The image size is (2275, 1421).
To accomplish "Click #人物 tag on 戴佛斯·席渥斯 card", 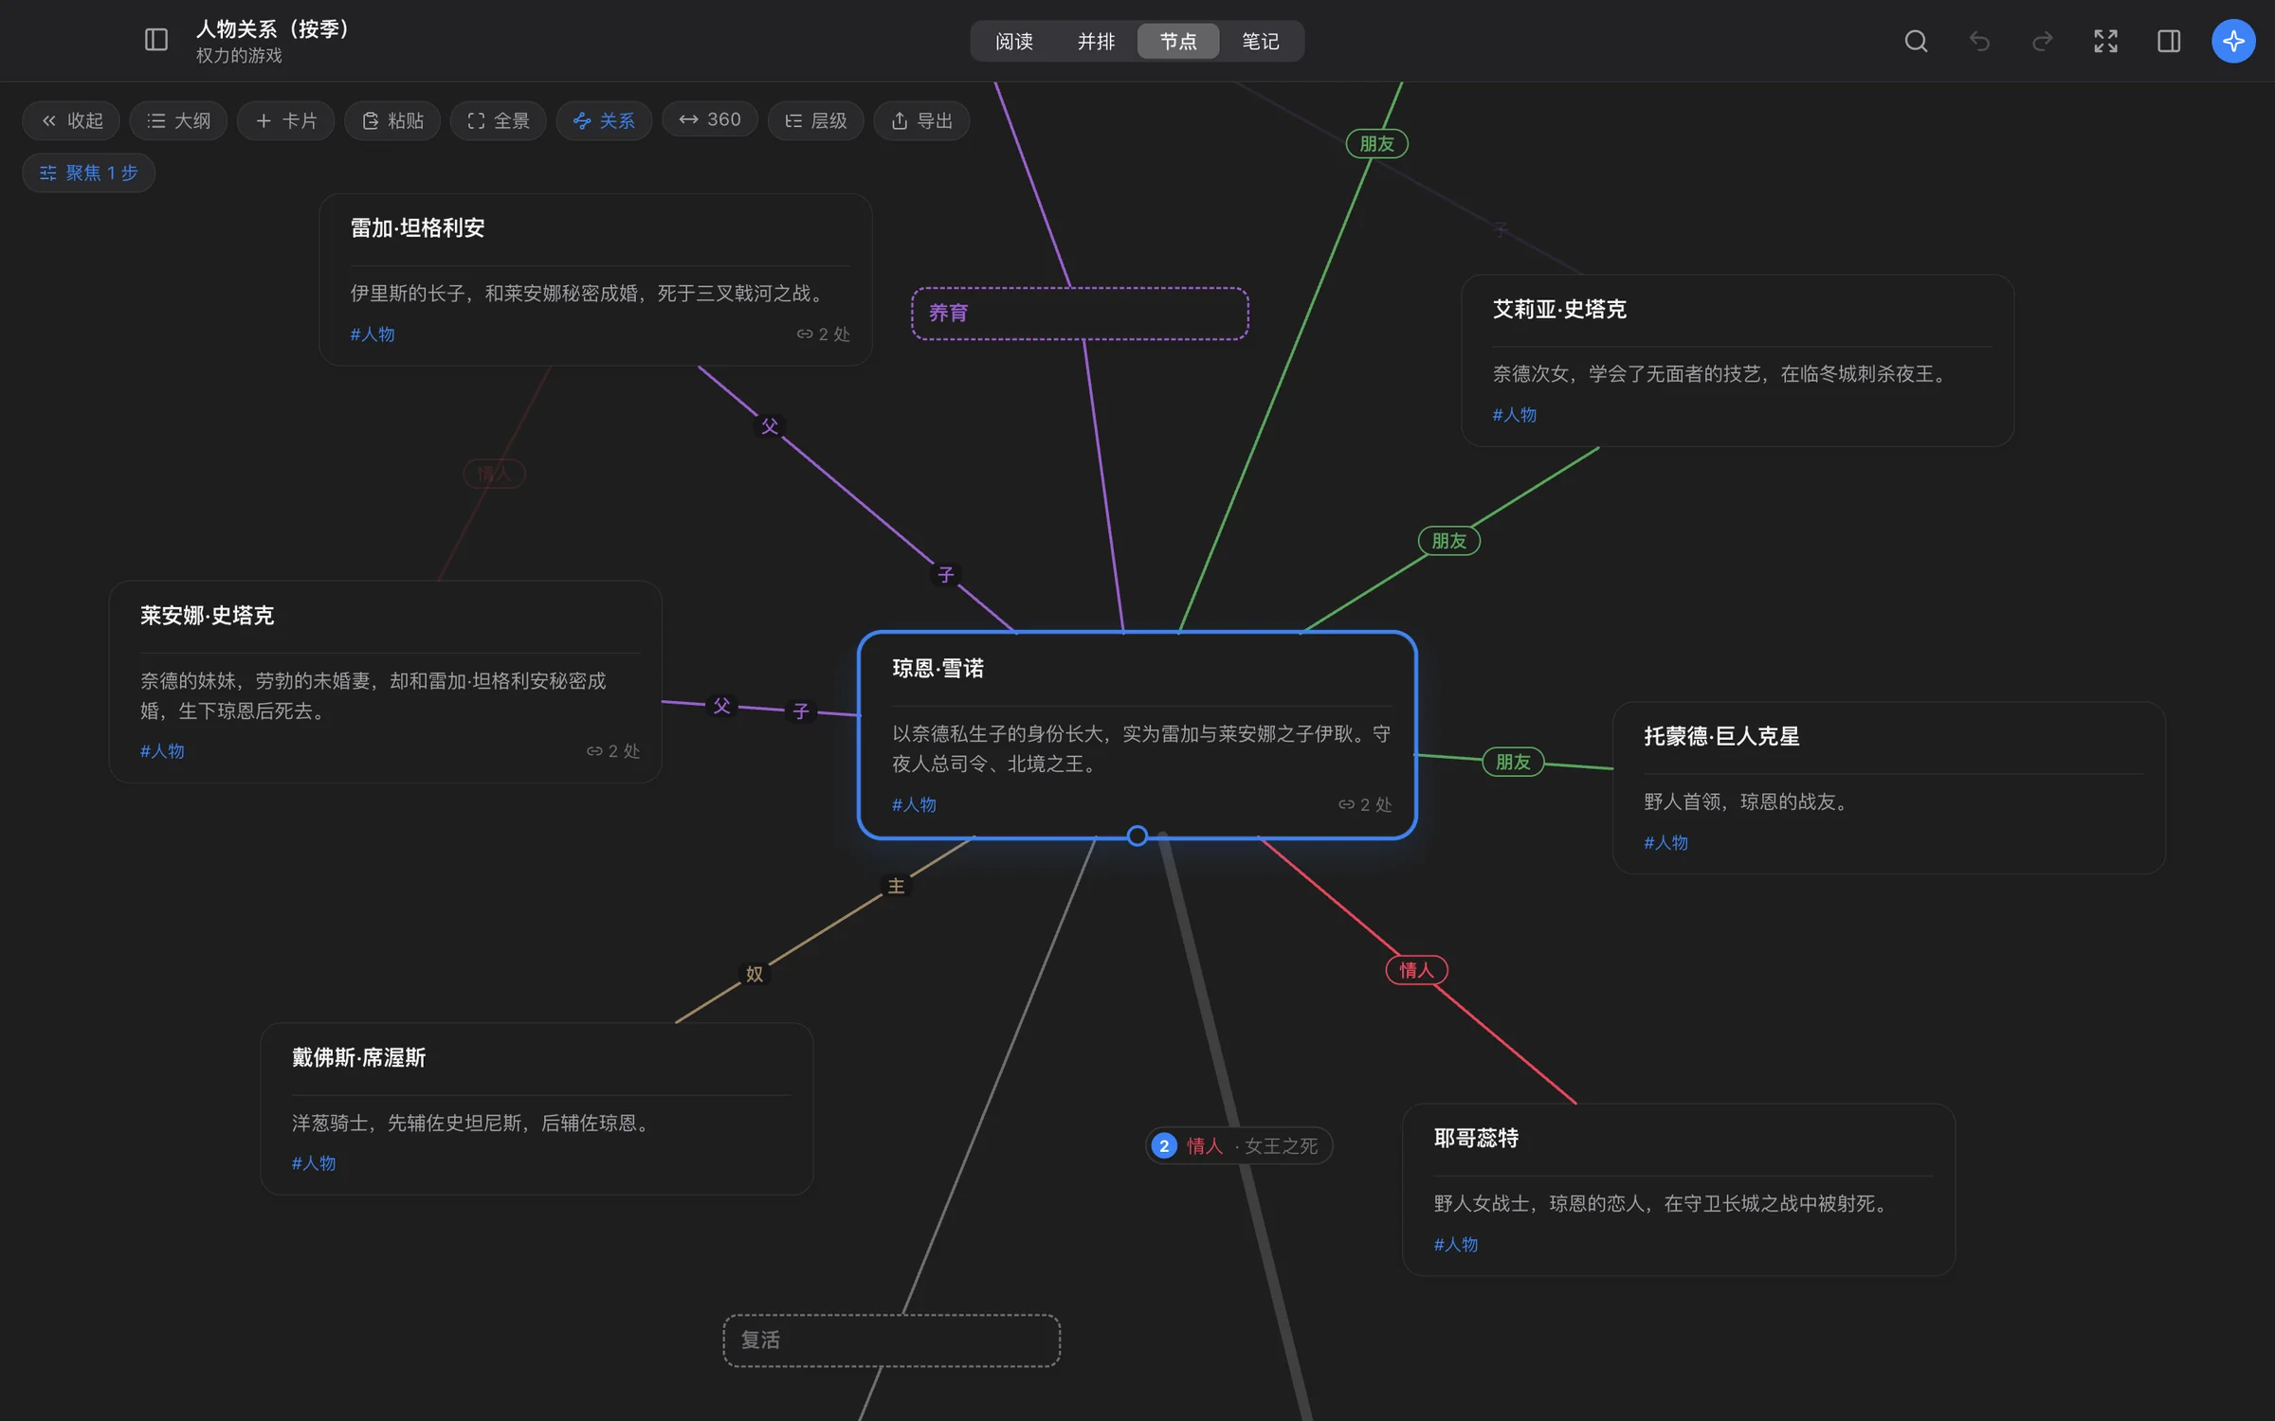I will (x=314, y=1163).
